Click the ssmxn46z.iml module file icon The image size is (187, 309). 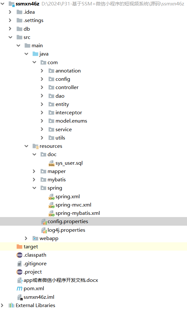click(x=20, y=297)
